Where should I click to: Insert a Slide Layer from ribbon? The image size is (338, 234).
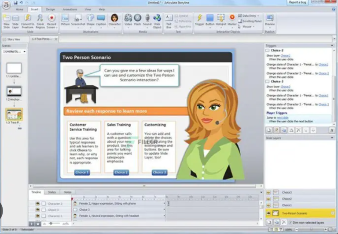pyautogui.click(x=15, y=21)
